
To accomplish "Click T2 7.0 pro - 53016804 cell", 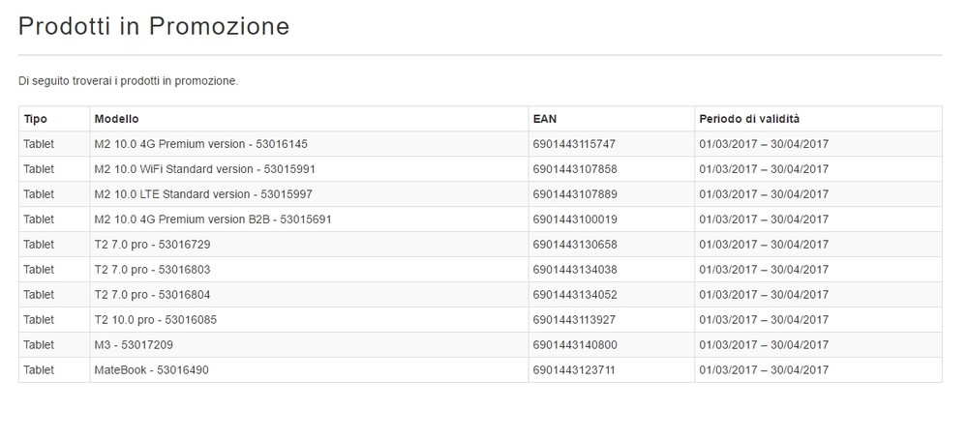I will pos(310,295).
